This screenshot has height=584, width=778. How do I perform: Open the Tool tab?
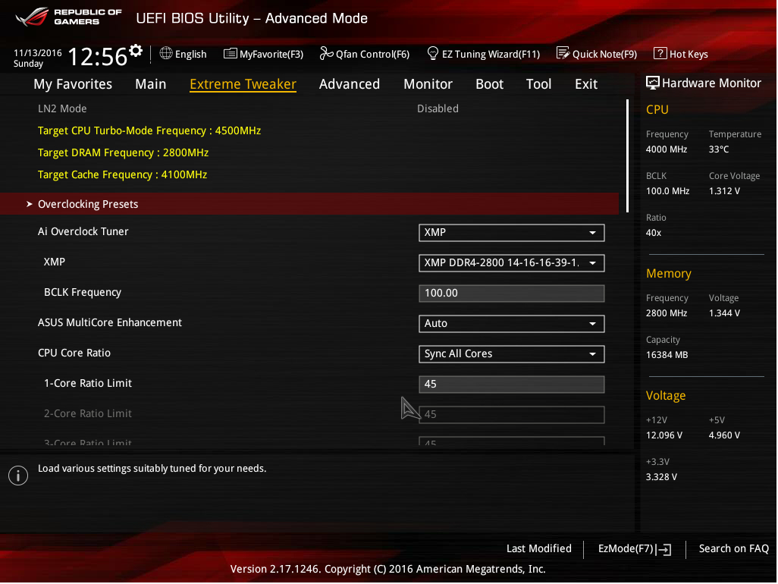[538, 84]
